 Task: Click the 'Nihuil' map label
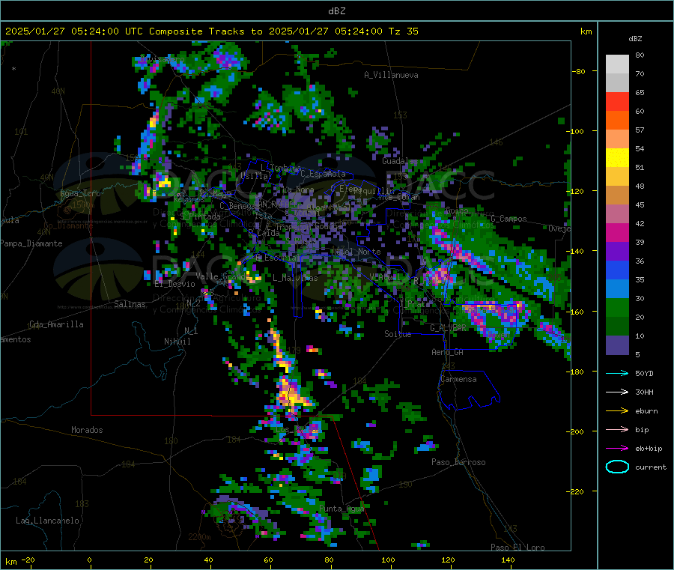[x=177, y=342]
